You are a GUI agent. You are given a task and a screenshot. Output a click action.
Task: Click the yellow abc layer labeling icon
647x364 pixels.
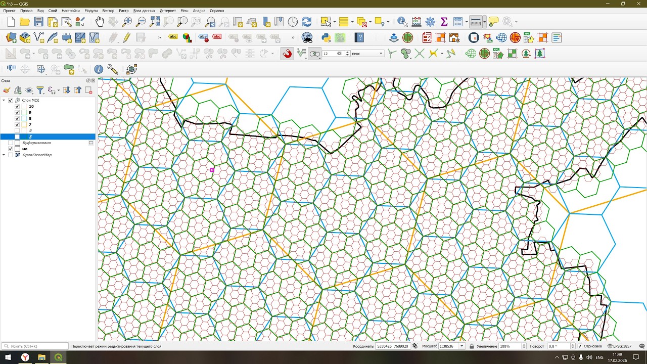[x=173, y=37]
